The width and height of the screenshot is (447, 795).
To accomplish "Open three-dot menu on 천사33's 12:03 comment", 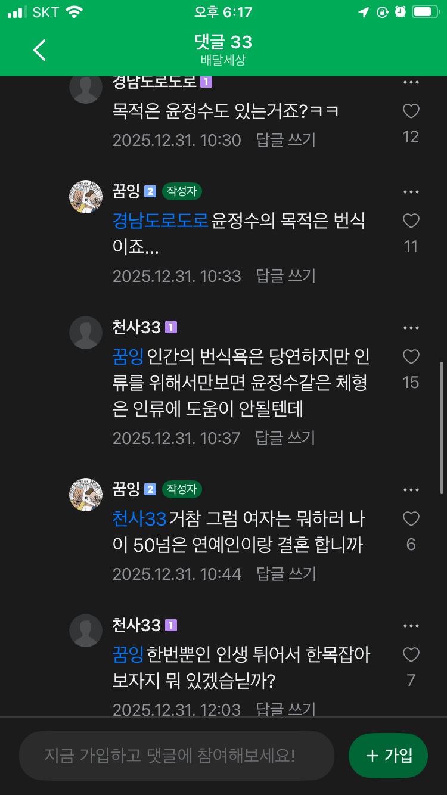I will 411,626.
